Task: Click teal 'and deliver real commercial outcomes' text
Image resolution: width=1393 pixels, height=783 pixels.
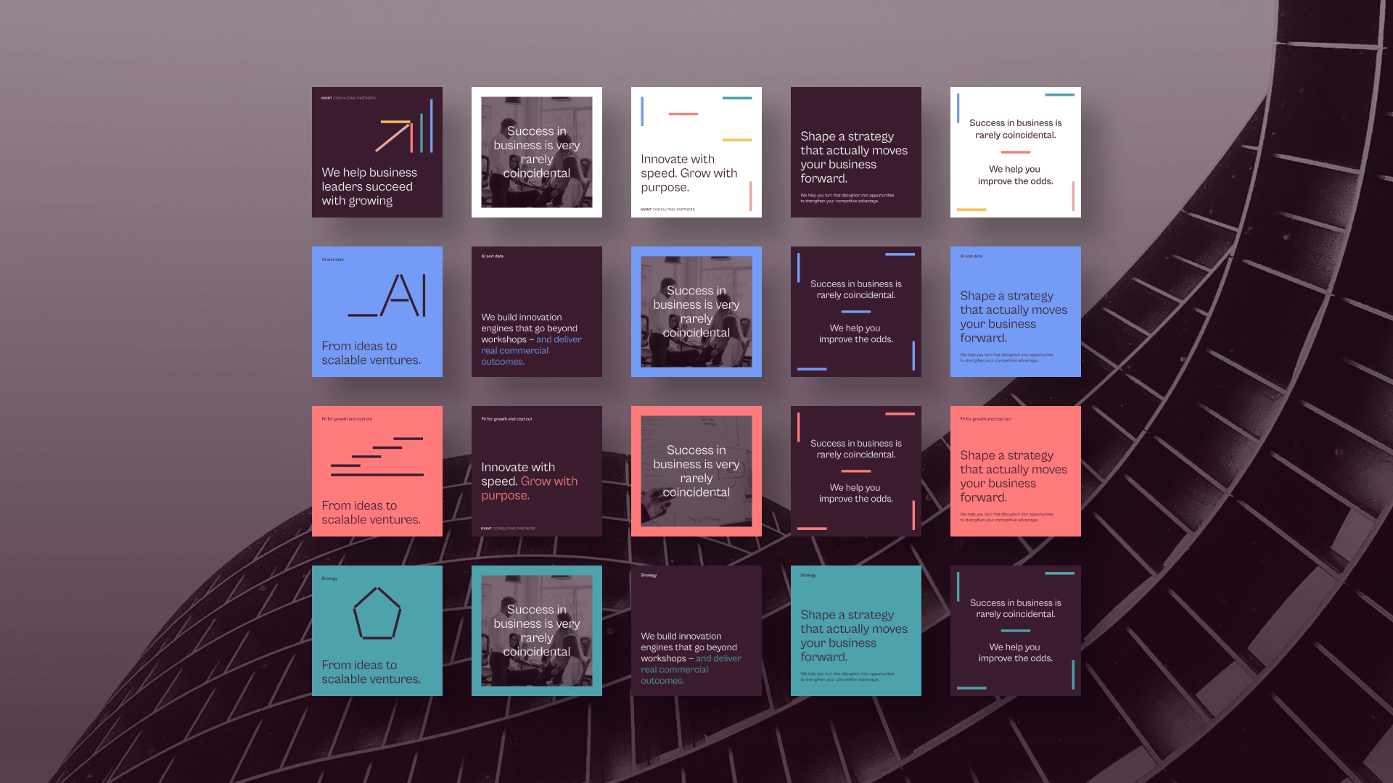Action: (x=675, y=670)
